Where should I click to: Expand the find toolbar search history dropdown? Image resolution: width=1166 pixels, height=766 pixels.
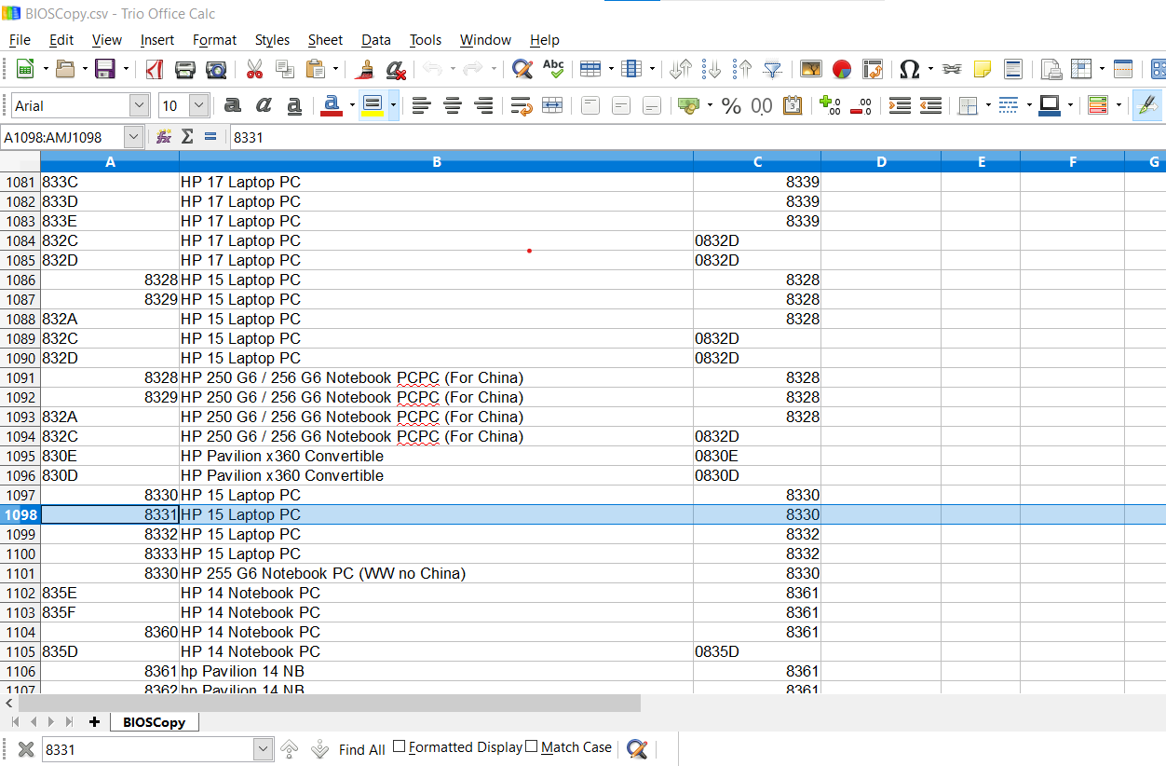264,749
